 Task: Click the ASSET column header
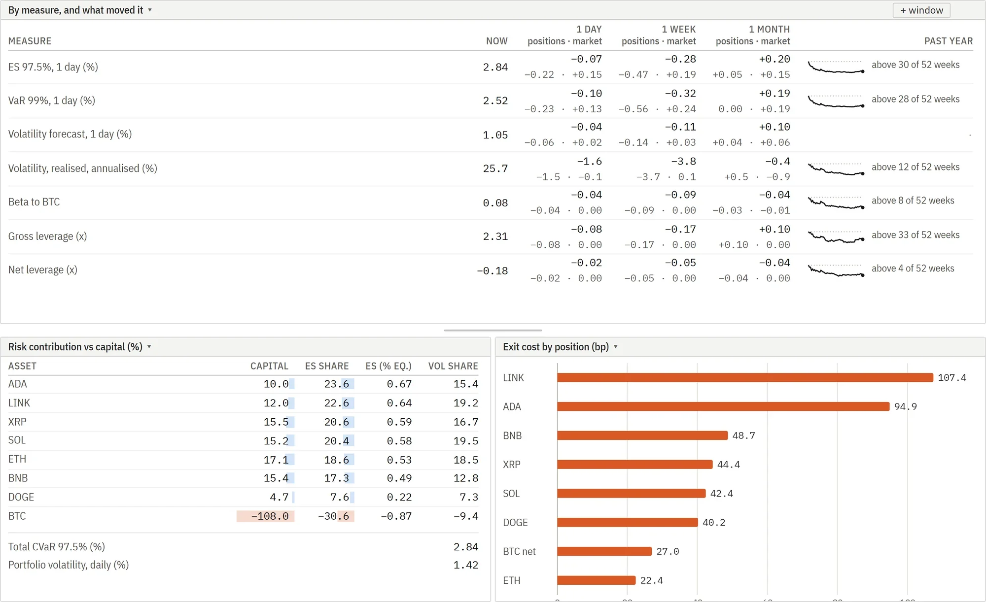pos(22,366)
